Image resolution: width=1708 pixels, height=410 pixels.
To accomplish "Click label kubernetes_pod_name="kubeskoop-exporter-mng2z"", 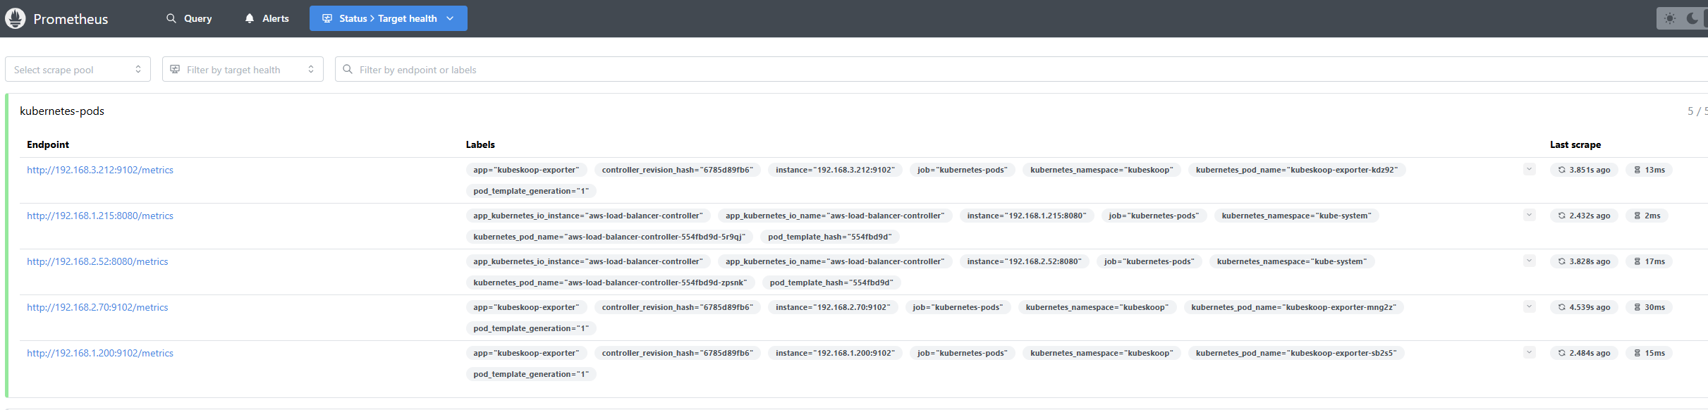I will coord(1293,307).
